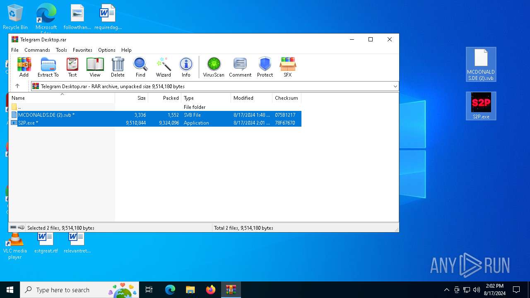Click the Add toolbar icon in WinRAR
This screenshot has height=298, width=530.
click(24, 67)
